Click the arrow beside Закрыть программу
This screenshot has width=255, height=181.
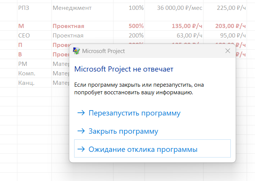click(81, 131)
